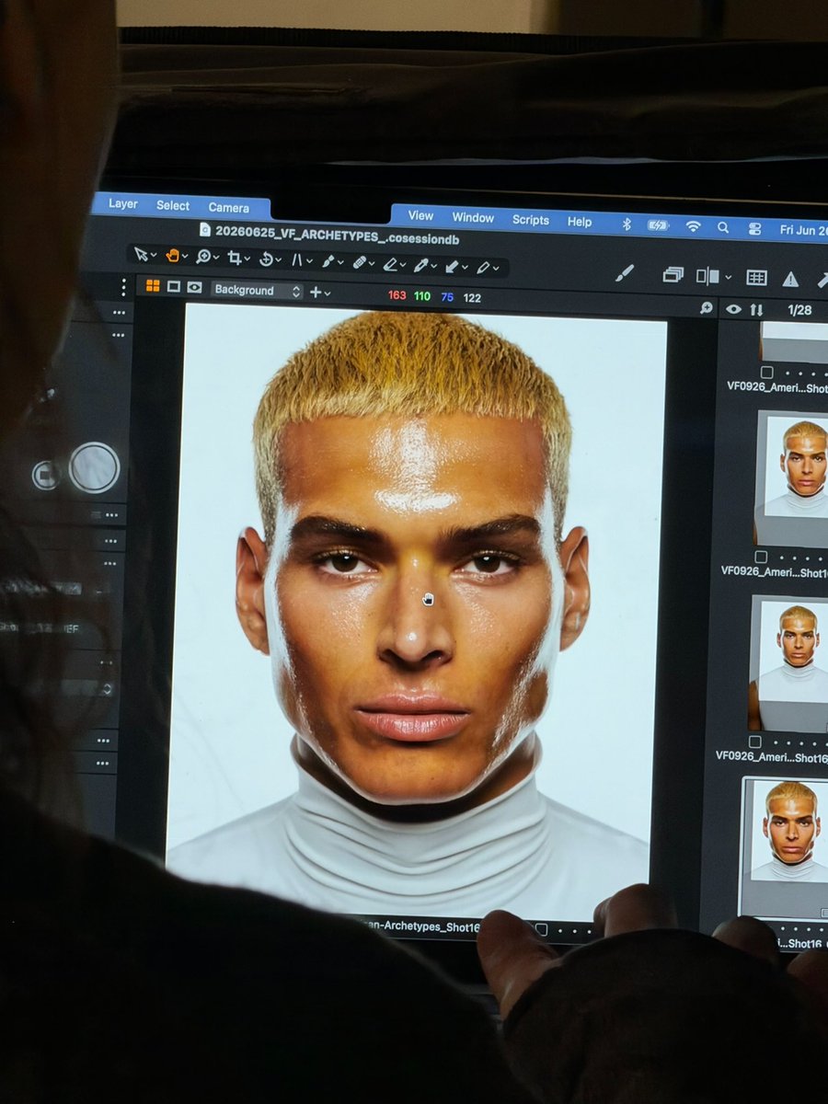Viewport: 828px width, 1104px height.
Task: Tick the checkbox under second browser thumbnail
Action: click(761, 558)
